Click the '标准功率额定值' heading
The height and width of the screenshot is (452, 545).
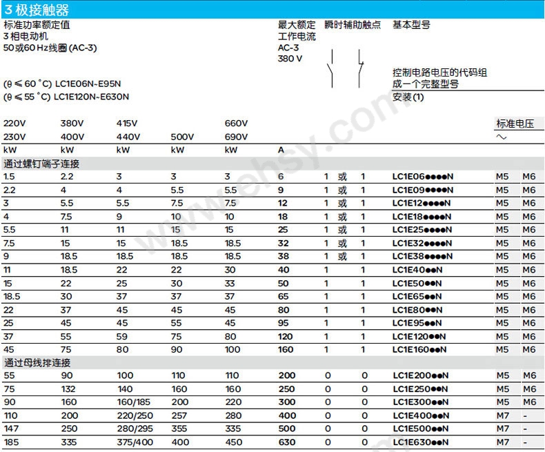(37, 25)
